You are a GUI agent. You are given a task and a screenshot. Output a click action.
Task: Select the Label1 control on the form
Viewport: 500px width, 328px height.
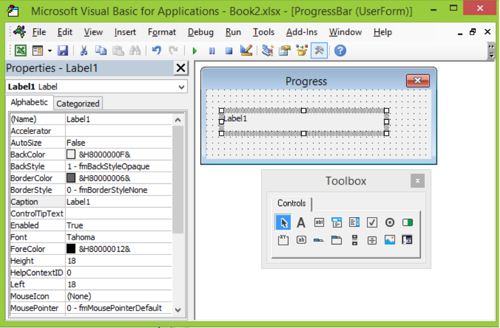304,122
